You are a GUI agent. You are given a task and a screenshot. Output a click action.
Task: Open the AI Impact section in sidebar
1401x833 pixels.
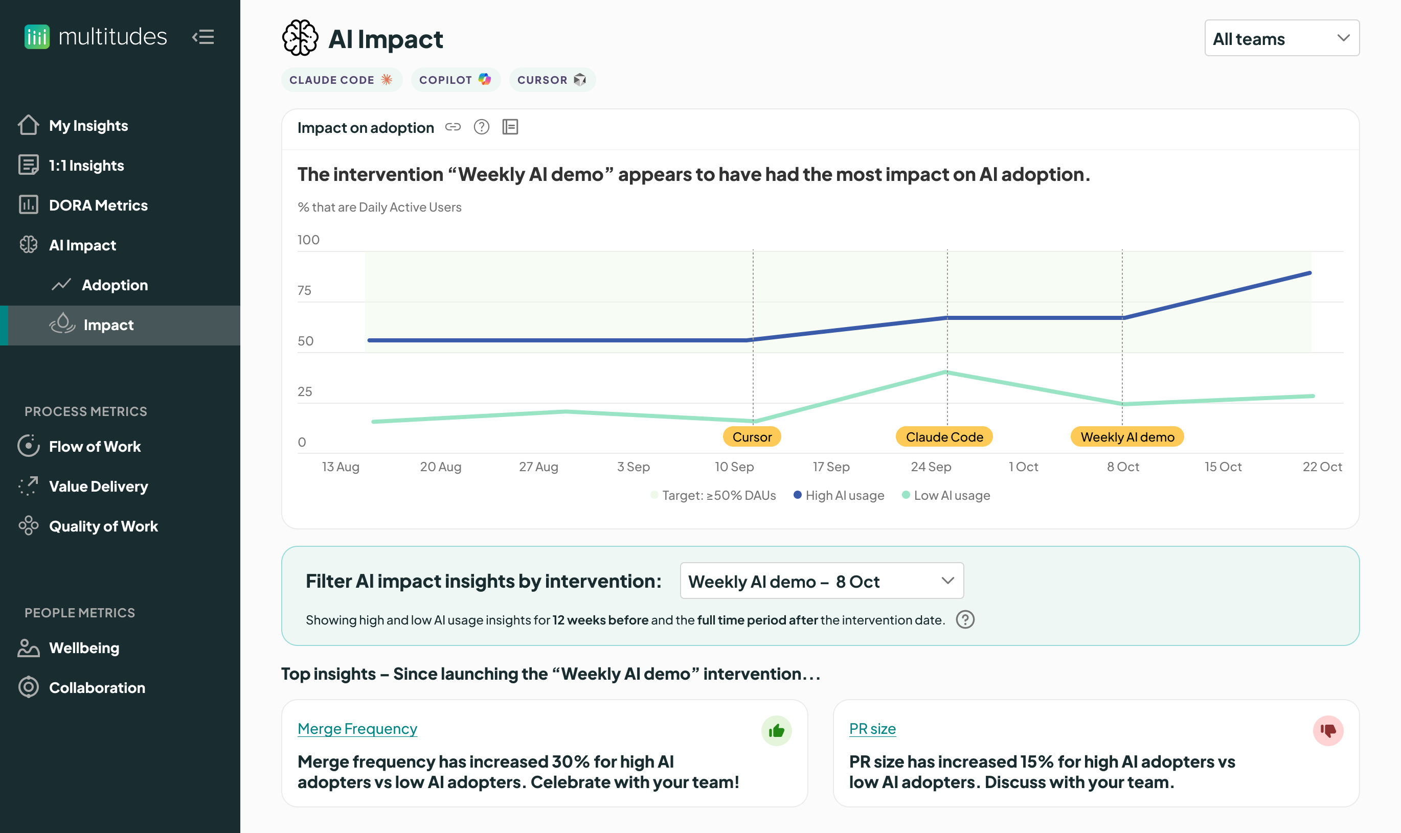tap(83, 245)
